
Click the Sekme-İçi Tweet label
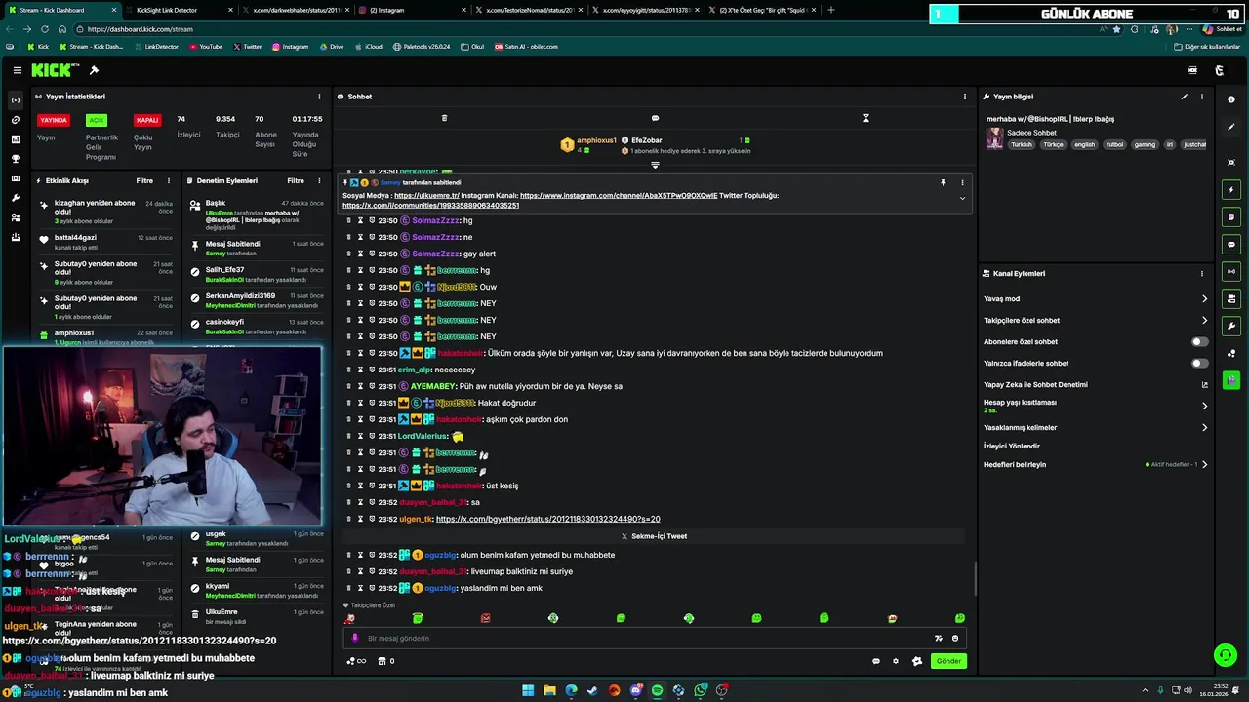654,536
